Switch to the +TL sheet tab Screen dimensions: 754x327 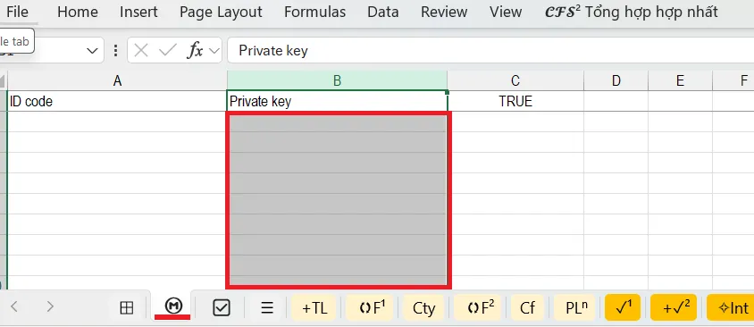[x=314, y=307]
